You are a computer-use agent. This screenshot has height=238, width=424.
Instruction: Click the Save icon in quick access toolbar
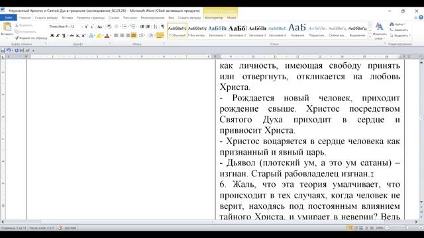(3, 50)
